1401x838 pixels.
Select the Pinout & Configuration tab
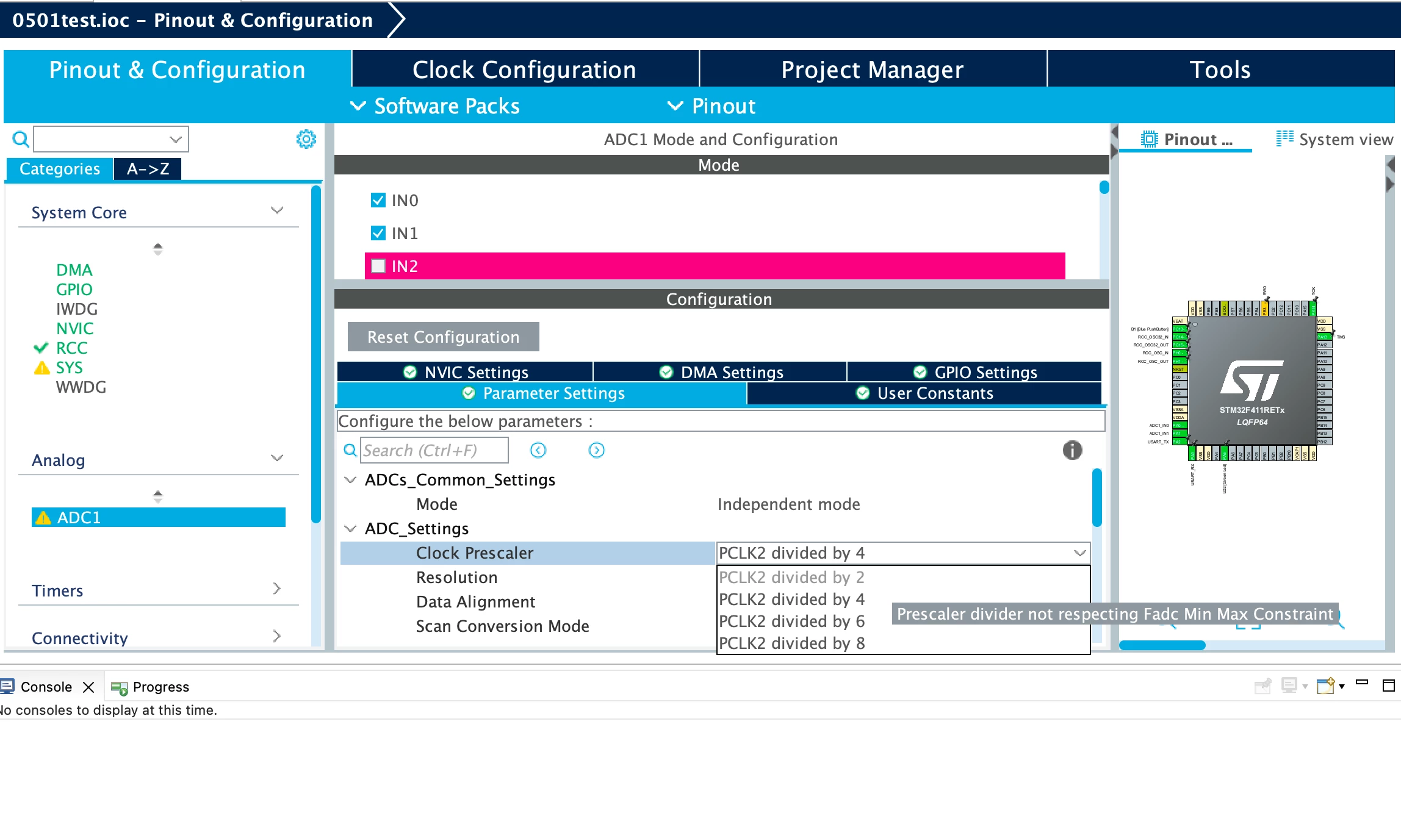click(x=177, y=70)
